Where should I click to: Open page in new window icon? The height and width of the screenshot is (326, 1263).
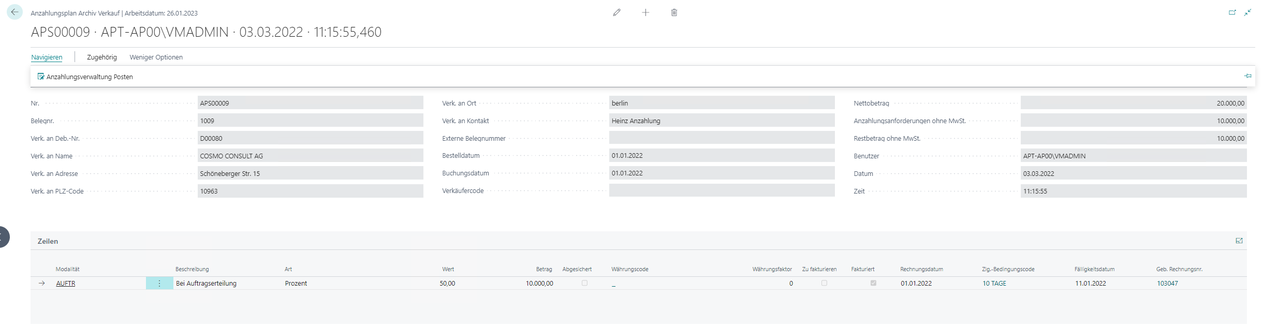click(x=1232, y=12)
